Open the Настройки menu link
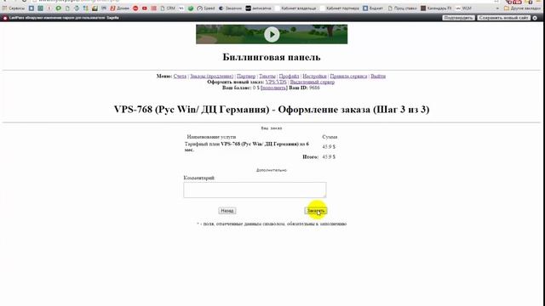The width and height of the screenshot is (545, 306). [x=314, y=76]
